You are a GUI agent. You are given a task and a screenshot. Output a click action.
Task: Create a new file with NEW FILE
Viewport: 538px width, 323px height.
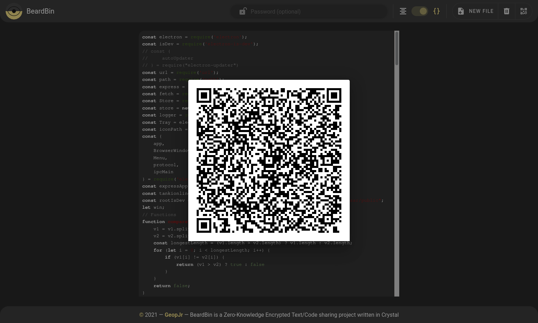click(476, 11)
